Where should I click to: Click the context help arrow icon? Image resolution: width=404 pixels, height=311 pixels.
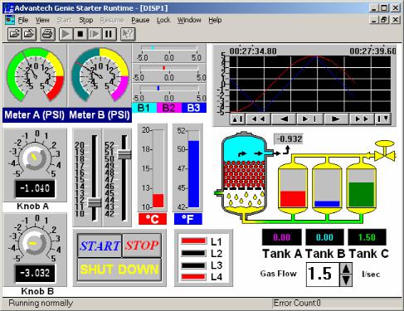pos(128,34)
